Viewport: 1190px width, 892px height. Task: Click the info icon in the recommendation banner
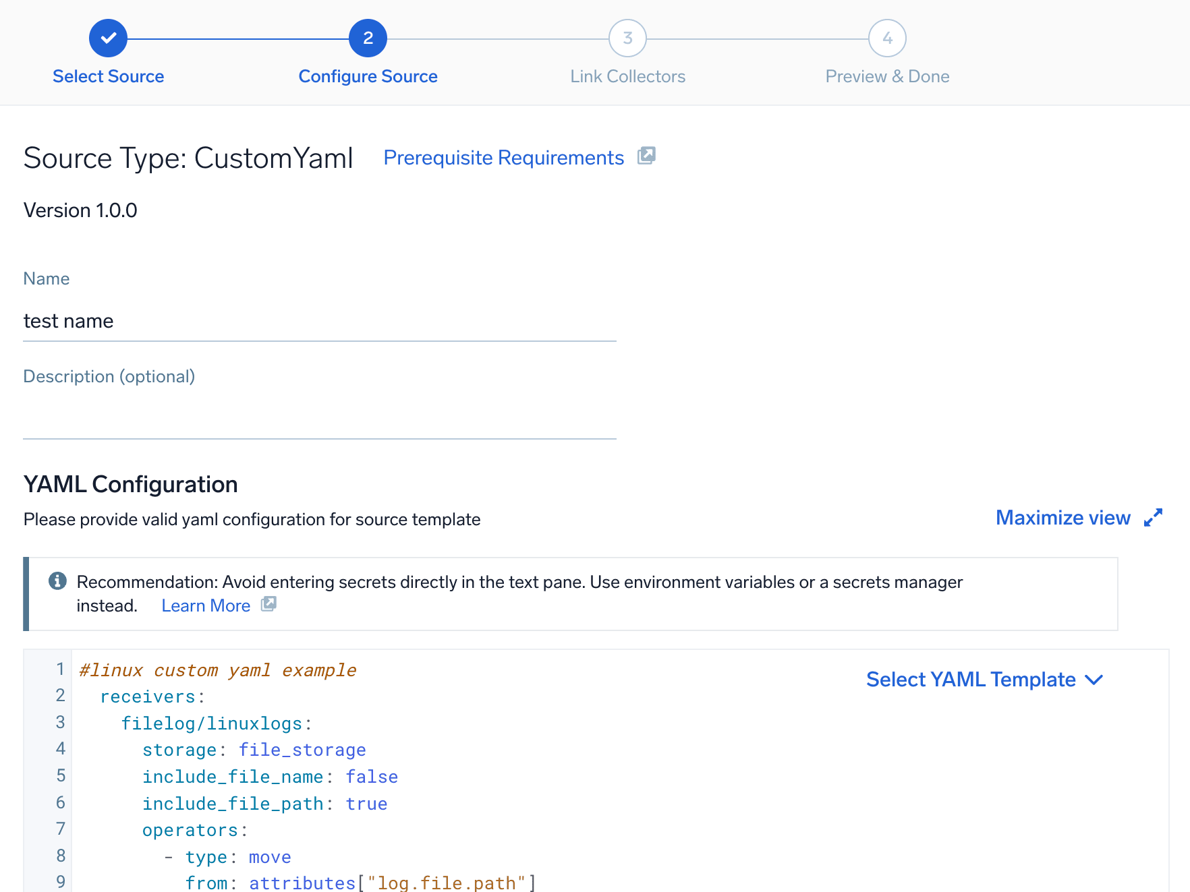57,581
